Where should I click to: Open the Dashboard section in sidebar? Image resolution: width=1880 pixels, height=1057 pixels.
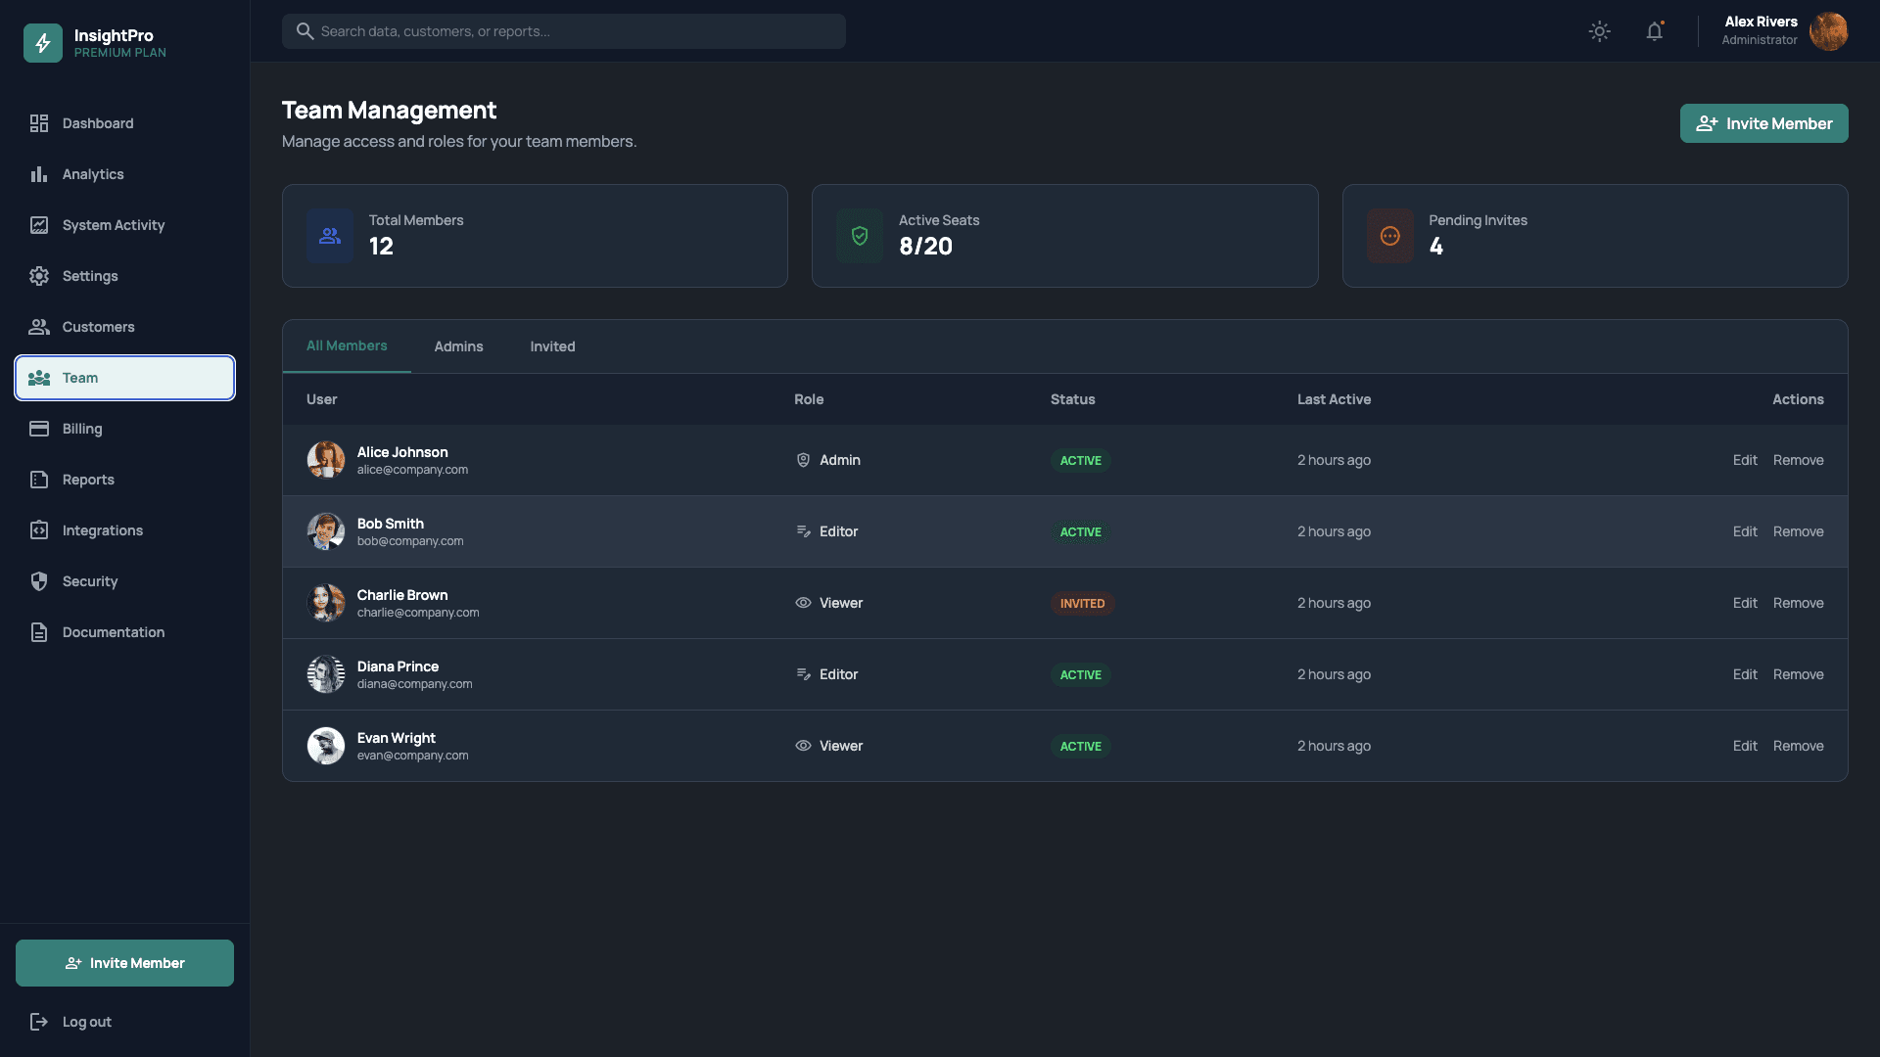tap(98, 123)
